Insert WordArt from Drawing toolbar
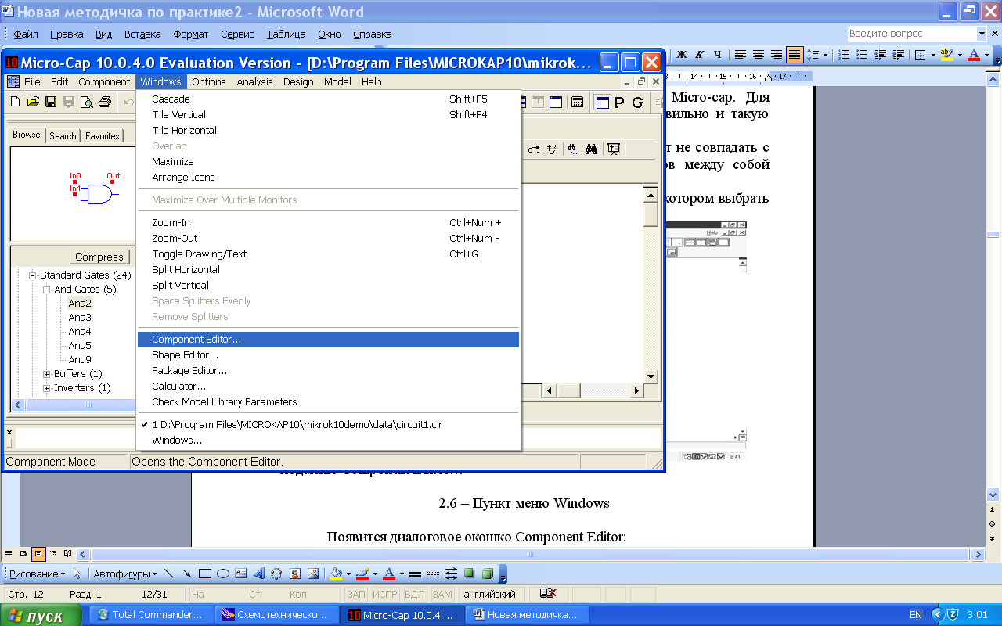This screenshot has width=1002, height=626. click(x=259, y=574)
